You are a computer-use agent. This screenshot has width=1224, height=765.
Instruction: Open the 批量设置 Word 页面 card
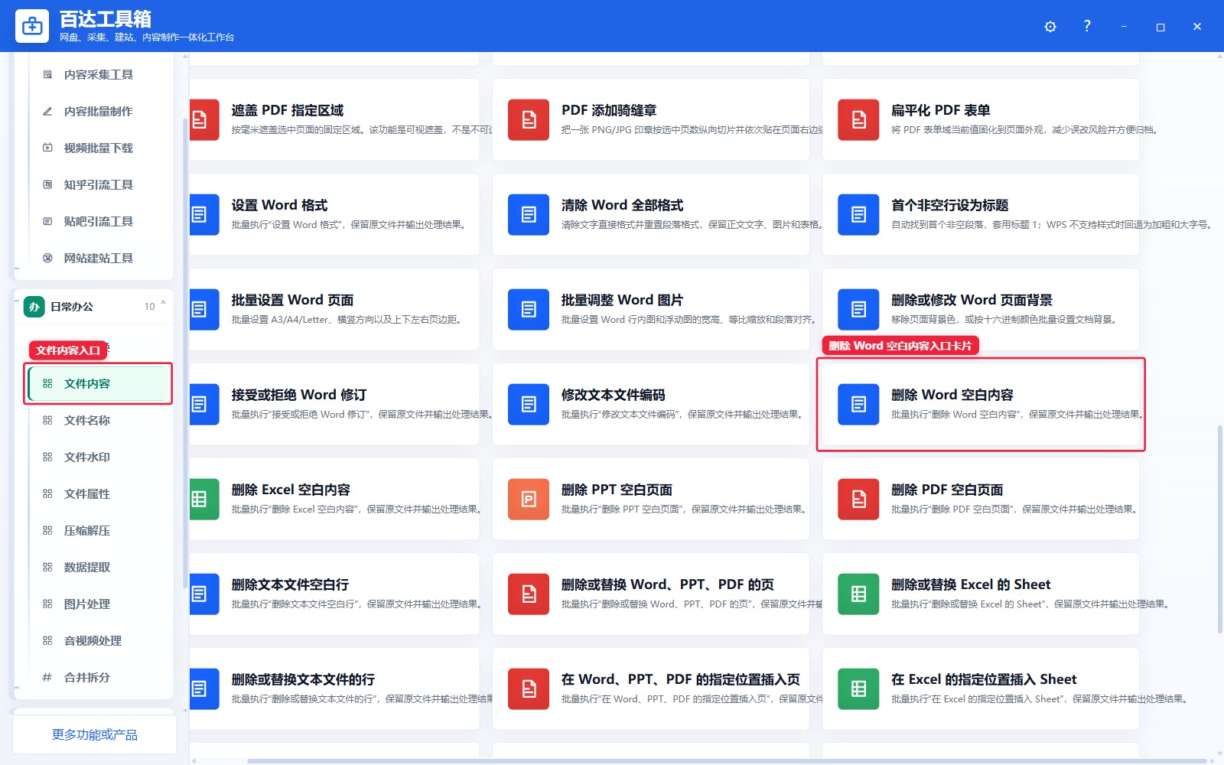click(x=334, y=309)
